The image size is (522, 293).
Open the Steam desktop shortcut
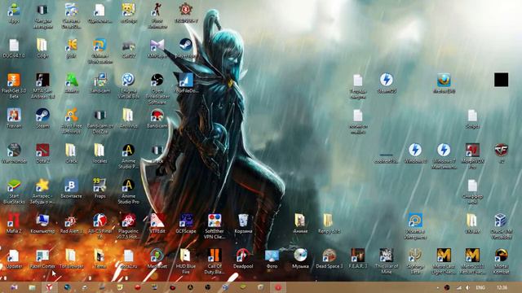[x=42, y=116]
